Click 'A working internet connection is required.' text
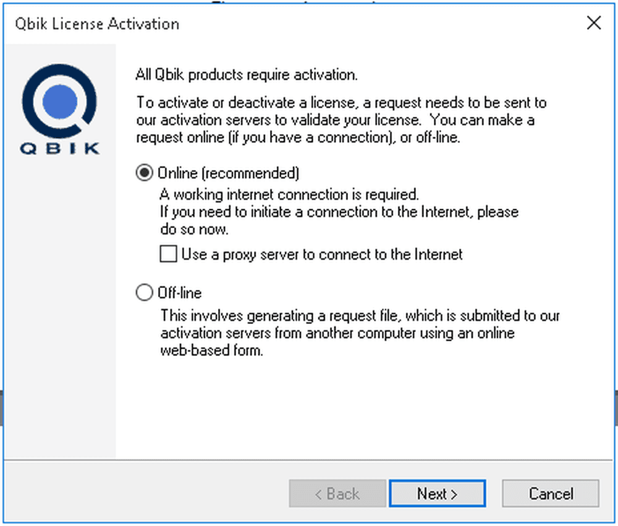 pyautogui.click(x=289, y=194)
